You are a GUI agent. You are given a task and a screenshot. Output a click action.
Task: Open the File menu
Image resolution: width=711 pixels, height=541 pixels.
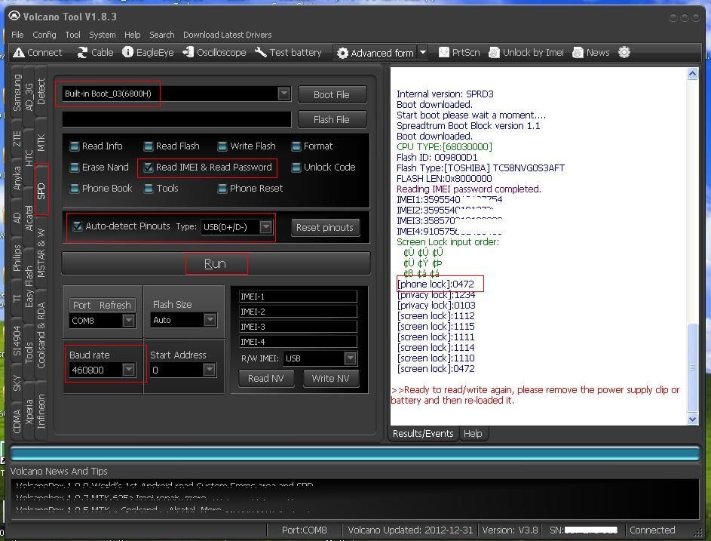[x=17, y=35]
